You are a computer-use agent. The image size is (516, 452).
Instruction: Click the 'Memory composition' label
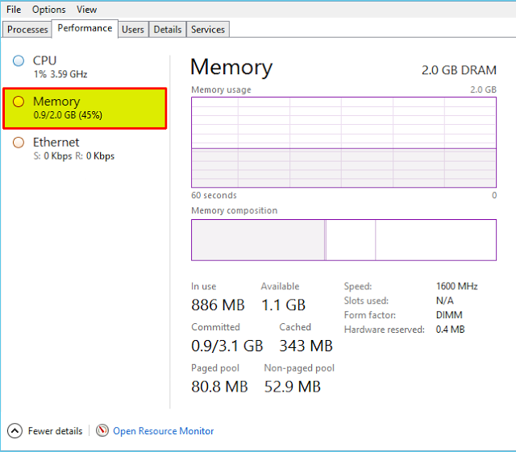point(235,210)
